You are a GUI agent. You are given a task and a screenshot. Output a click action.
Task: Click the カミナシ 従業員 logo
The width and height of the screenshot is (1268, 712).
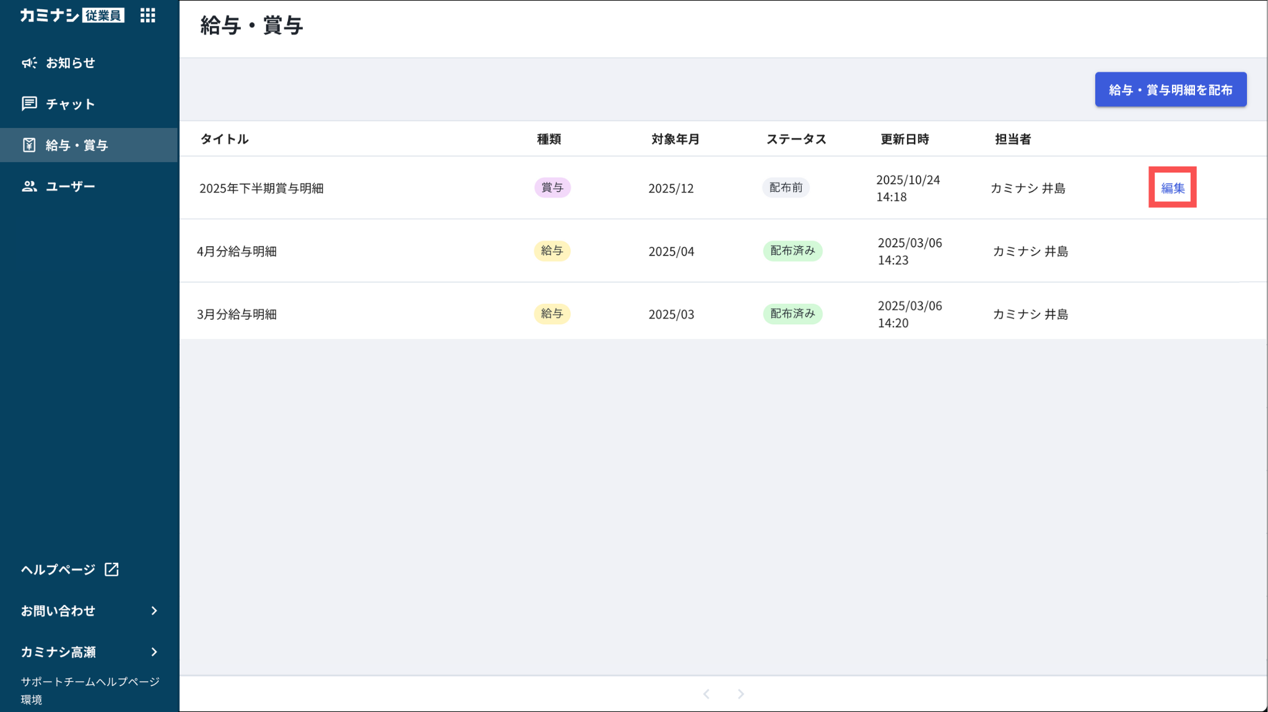click(x=72, y=15)
